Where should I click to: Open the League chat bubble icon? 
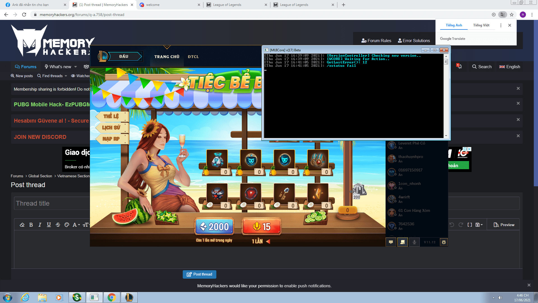click(x=391, y=242)
